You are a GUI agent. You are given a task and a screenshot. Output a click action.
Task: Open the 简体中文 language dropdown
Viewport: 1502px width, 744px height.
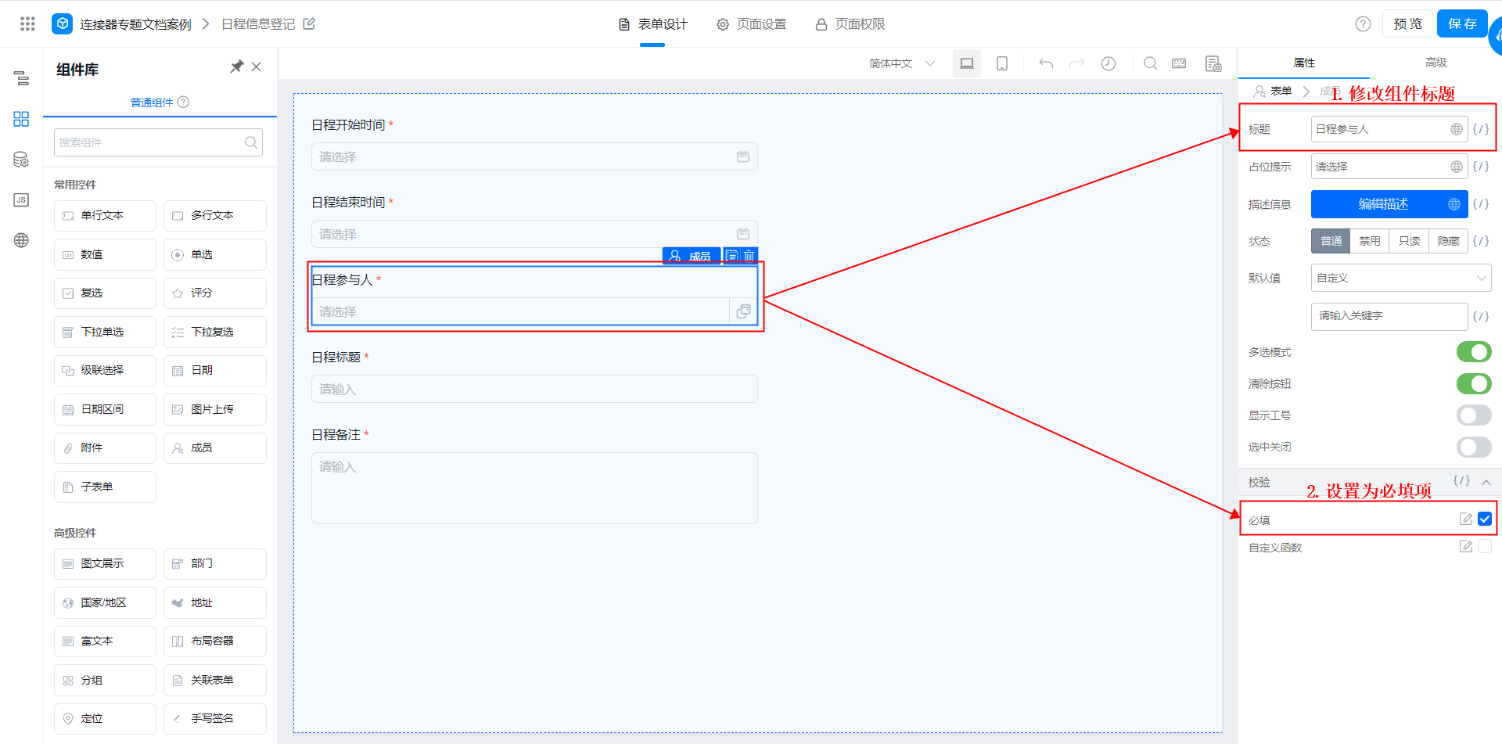pyautogui.click(x=902, y=63)
